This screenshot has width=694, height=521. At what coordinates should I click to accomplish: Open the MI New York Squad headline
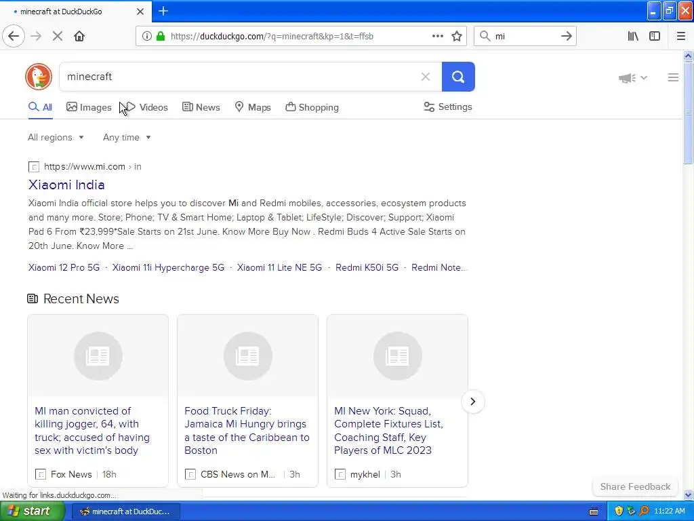388,431
